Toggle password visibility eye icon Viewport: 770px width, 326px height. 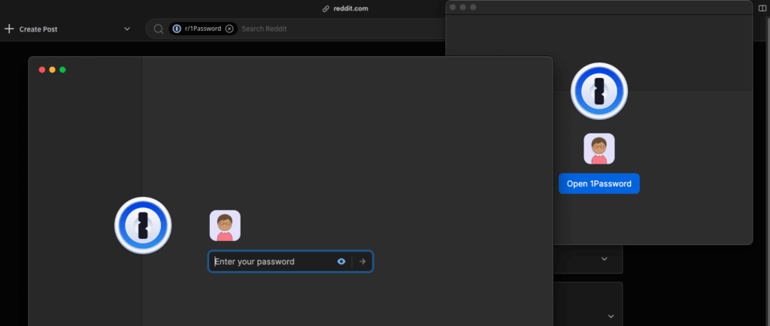[341, 261]
